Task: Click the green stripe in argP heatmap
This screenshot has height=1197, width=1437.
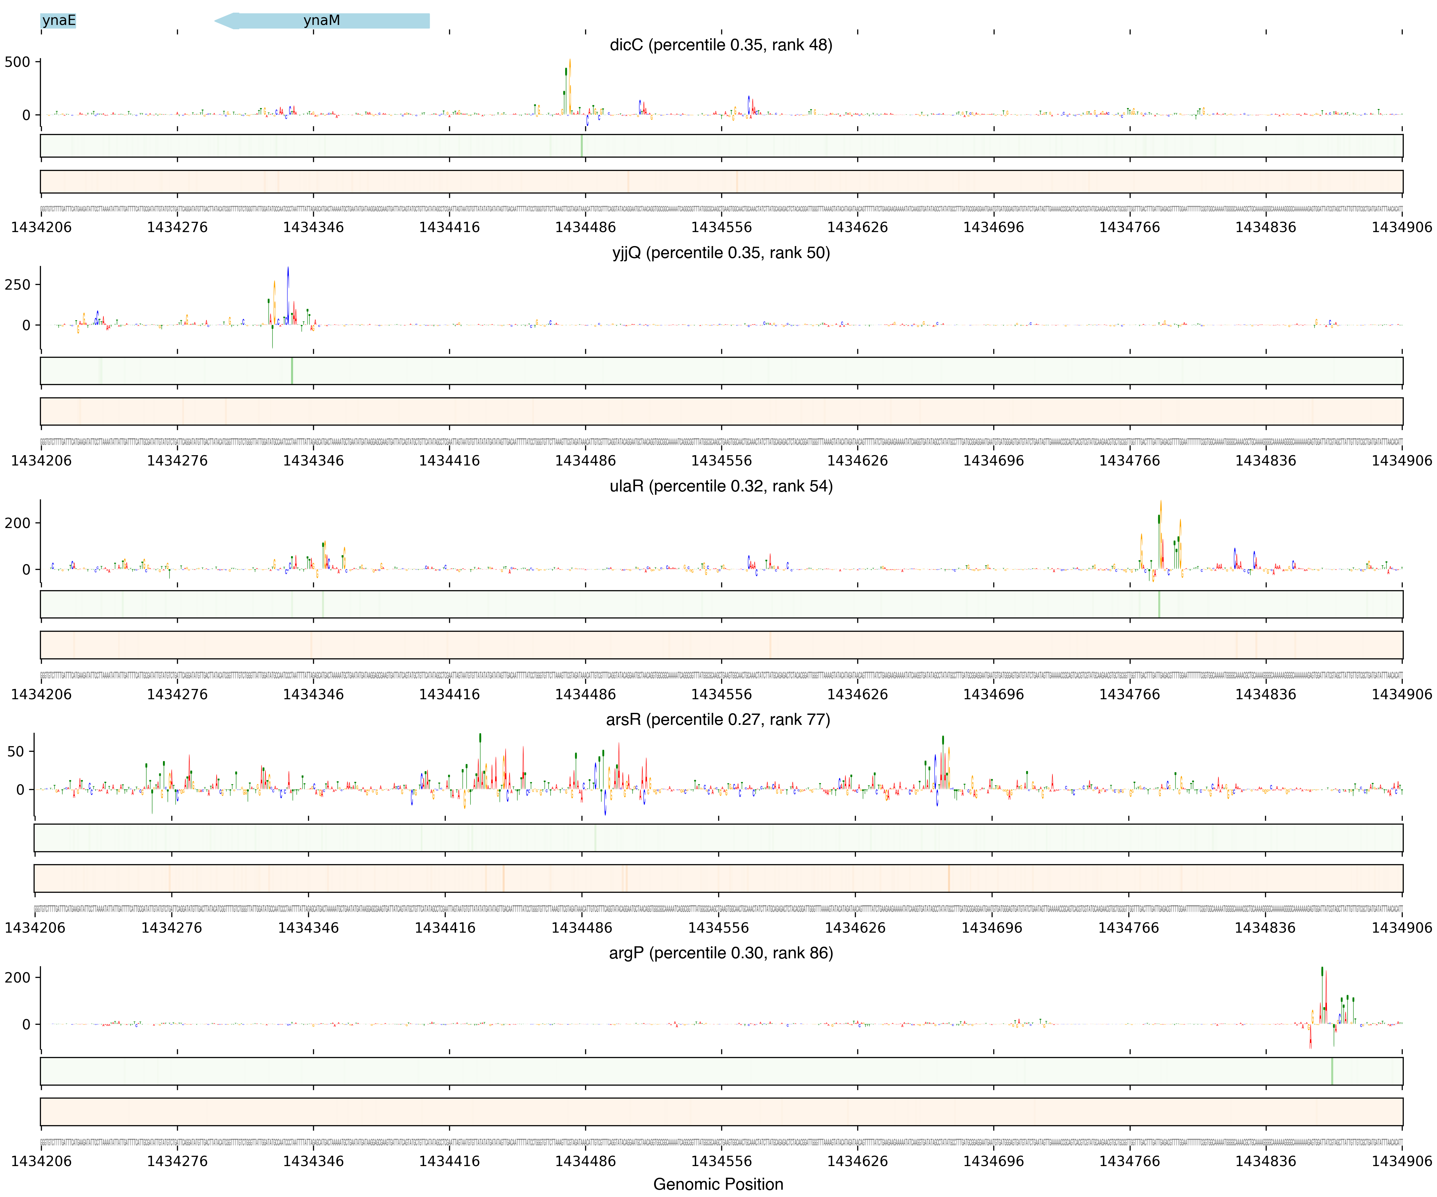Action: click(x=1332, y=1071)
